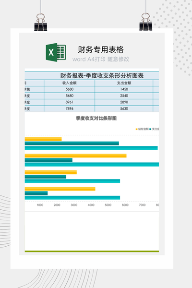Click the 收入金额 column header
This screenshot has height=288, width=192.
70,83
